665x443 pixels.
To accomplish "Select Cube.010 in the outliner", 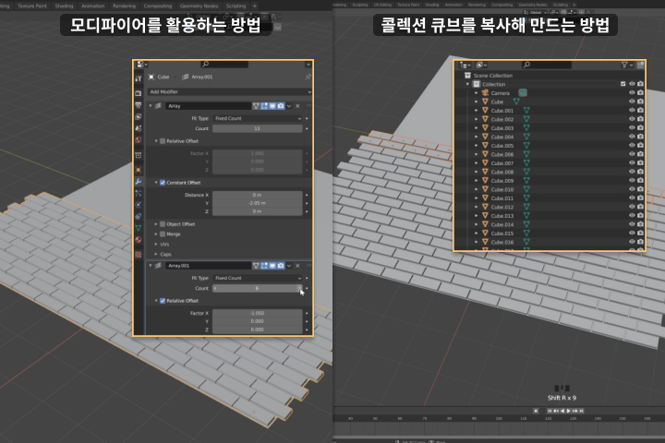I will tap(502, 189).
